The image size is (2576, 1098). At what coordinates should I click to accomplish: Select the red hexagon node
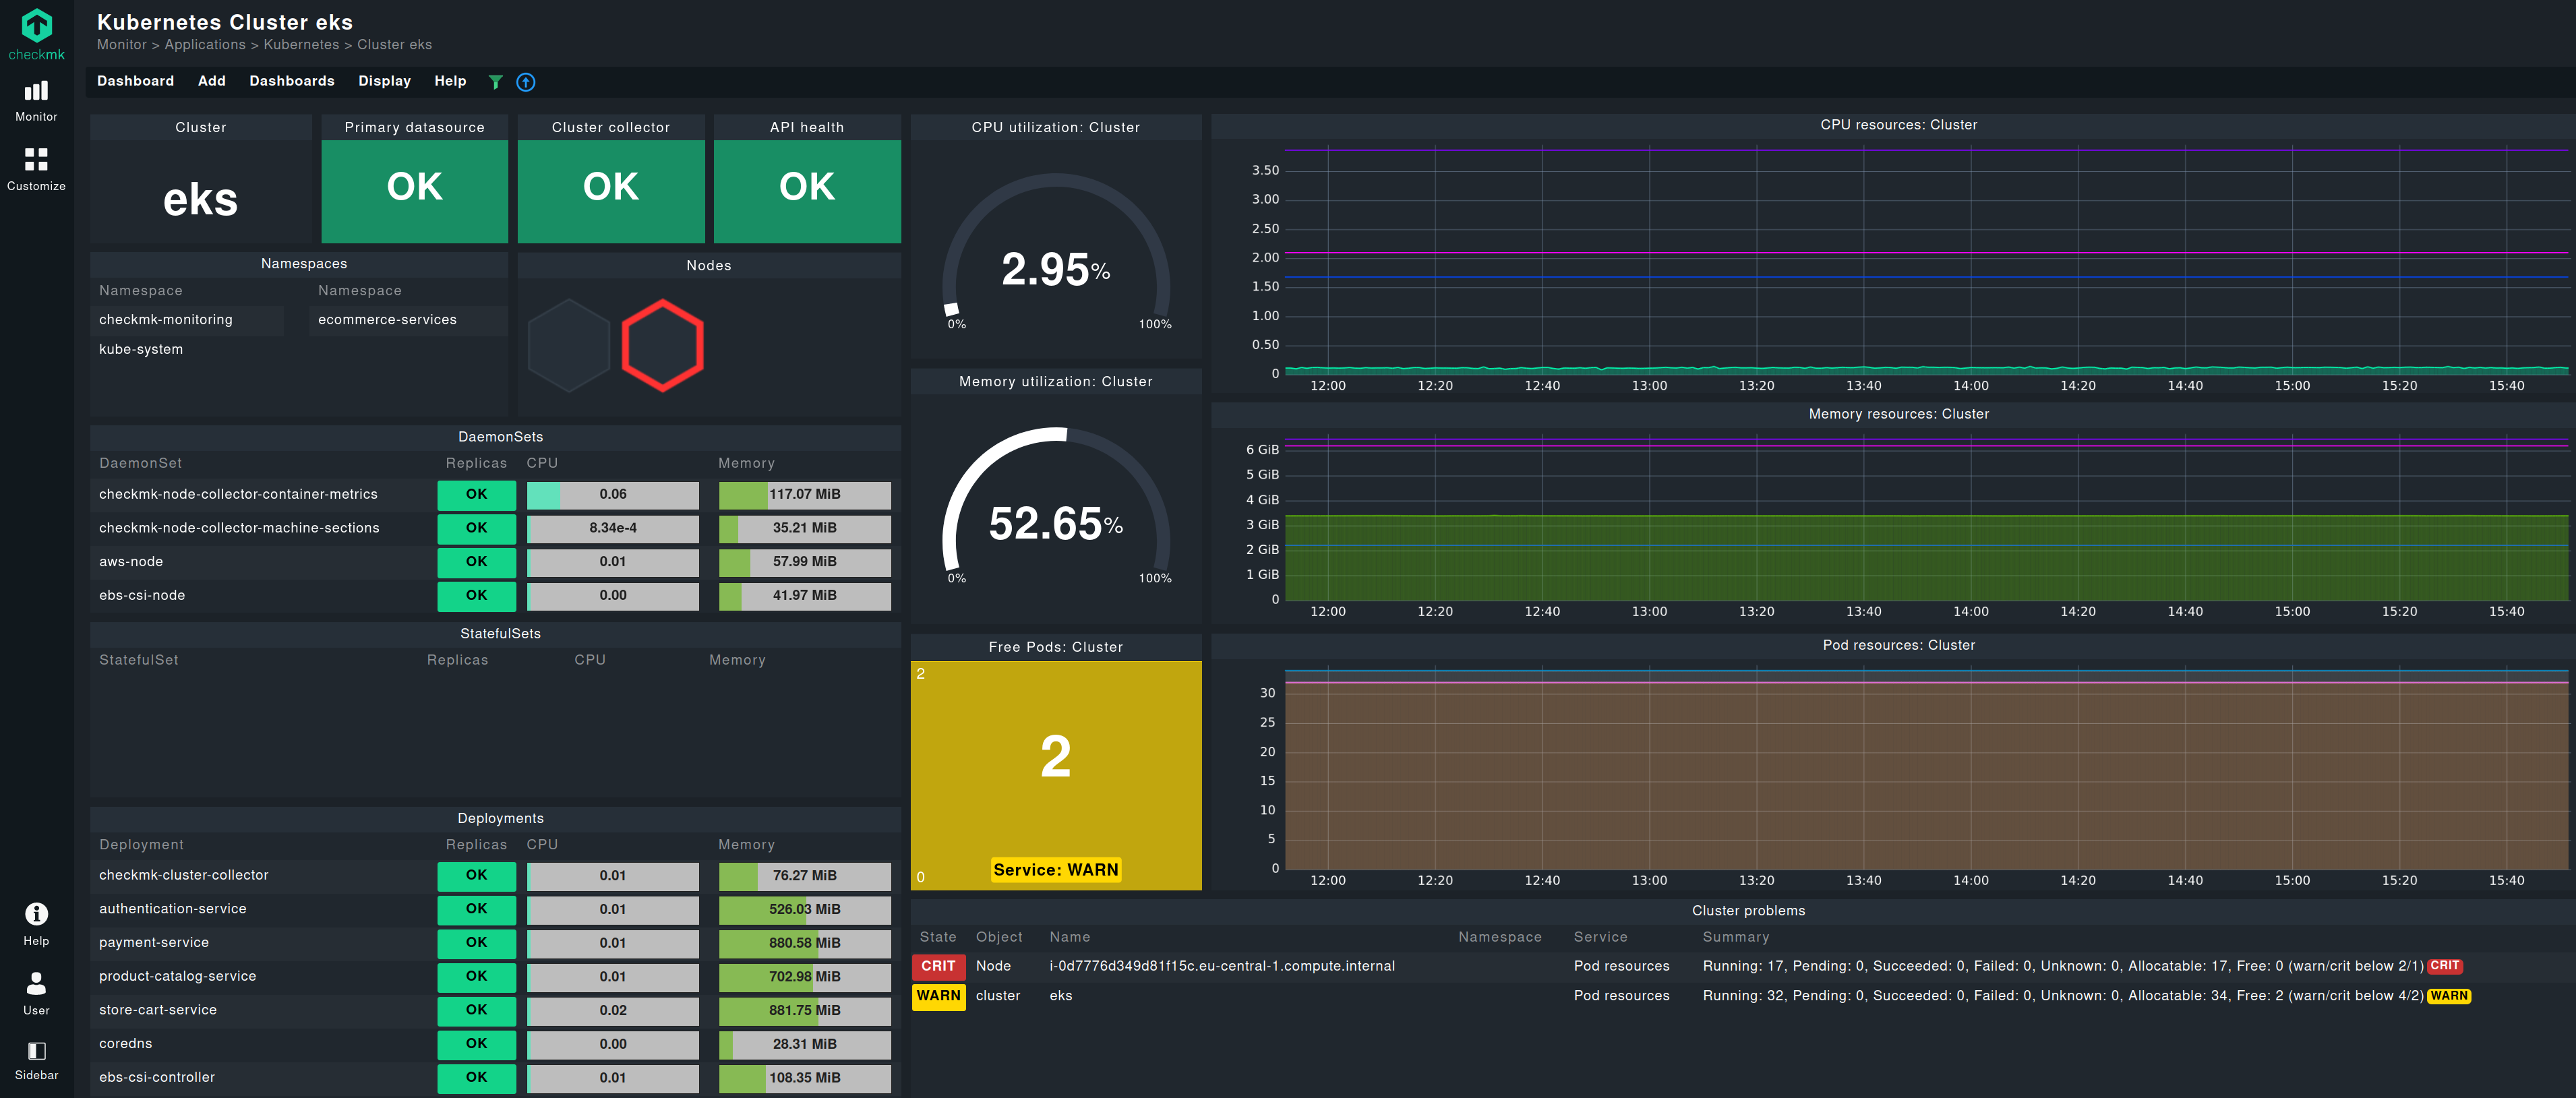click(662, 345)
